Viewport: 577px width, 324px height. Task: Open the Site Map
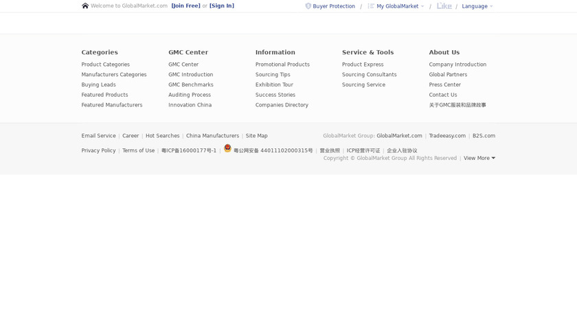click(x=257, y=136)
